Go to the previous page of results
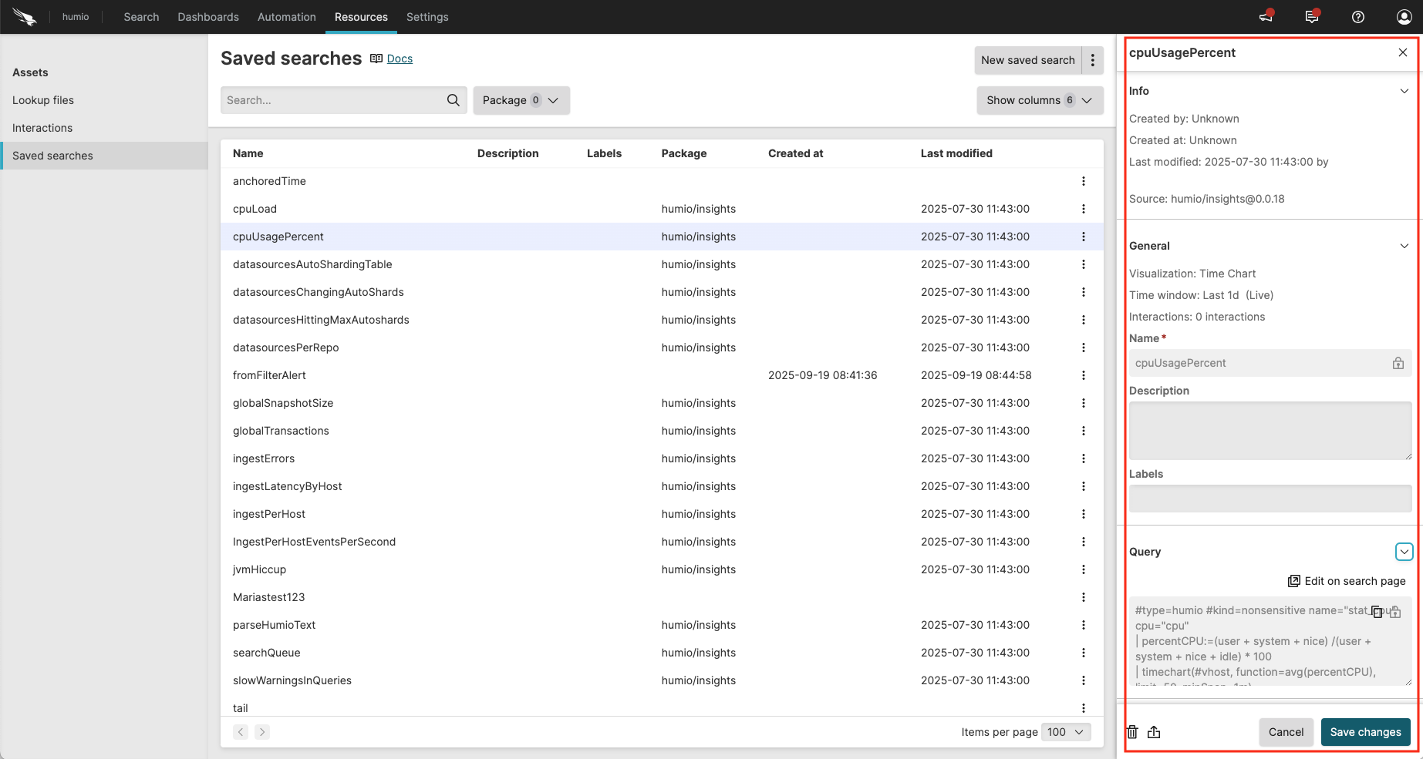The image size is (1423, 759). (241, 732)
